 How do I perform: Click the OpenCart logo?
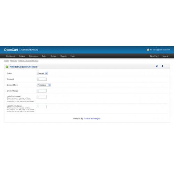11,50
